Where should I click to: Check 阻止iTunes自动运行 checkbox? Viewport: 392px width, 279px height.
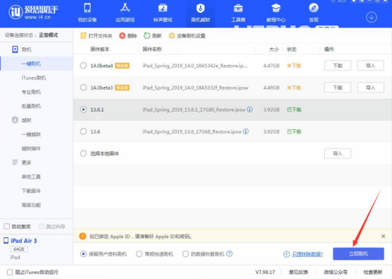click(10, 272)
